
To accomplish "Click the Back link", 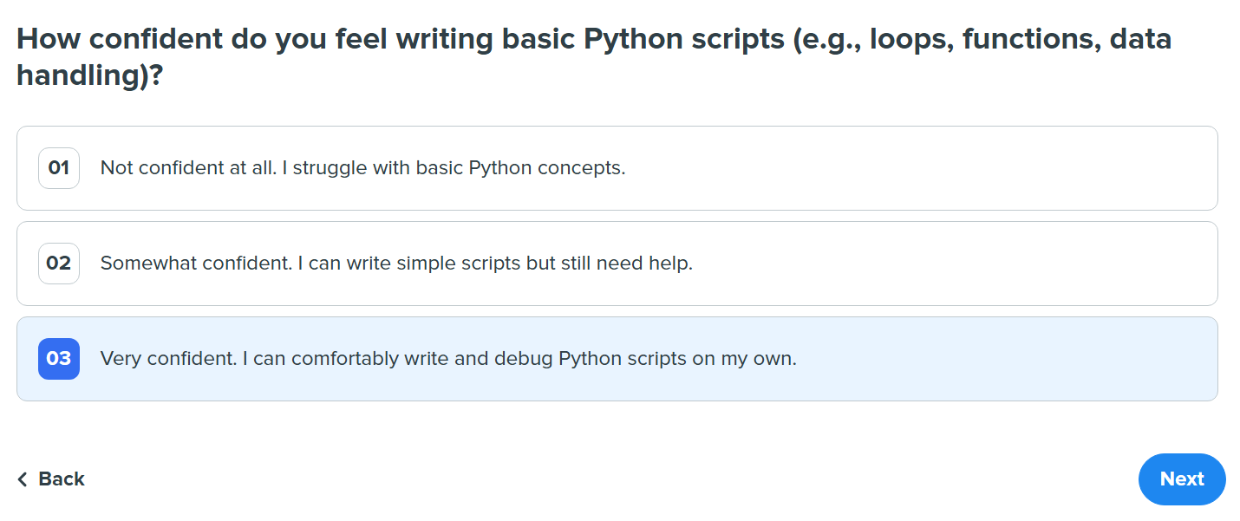I will tap(61, 479).
